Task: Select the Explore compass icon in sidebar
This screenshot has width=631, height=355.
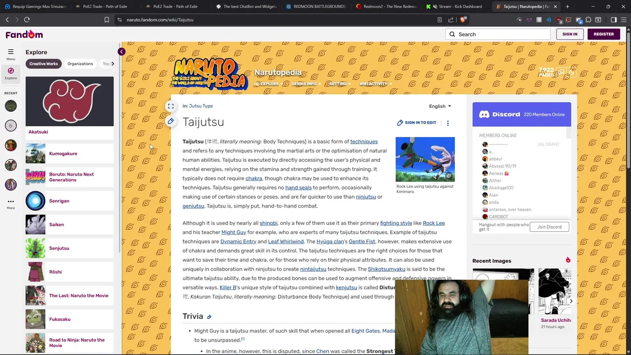Action: pos(10,71)
